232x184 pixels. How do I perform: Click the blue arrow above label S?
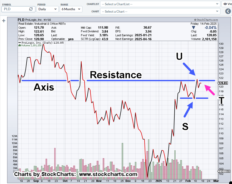coord(189,109)
